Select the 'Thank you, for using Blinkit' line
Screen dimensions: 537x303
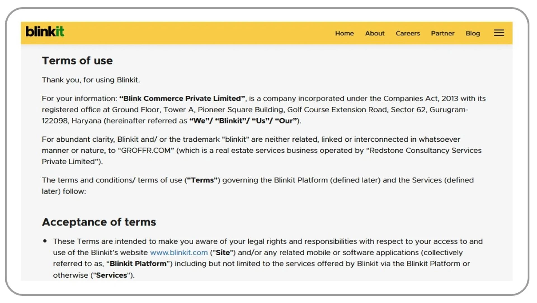click(x=91, y=80)
